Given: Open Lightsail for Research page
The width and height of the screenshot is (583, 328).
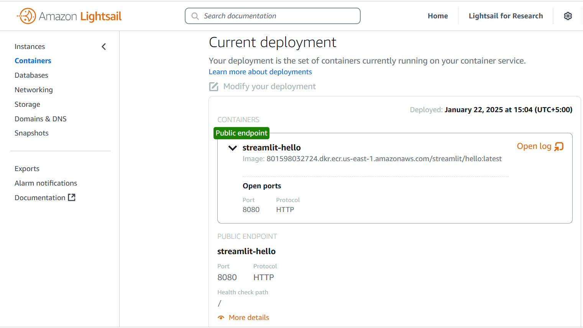Looking at the screenshot, I should pyautogui.click(x=506, y=16).
